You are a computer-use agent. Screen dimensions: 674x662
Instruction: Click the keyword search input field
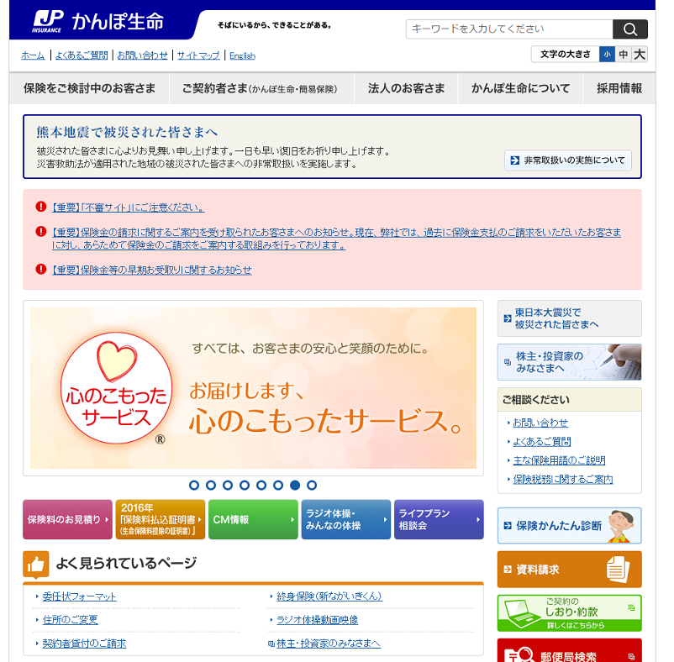(x=509, y=29)
